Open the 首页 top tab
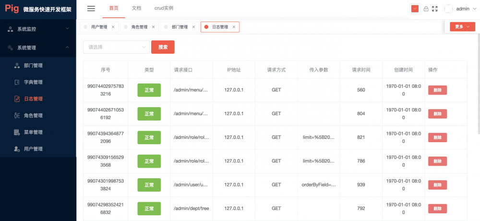The height and width of the screenshot is (221, 480). point(114,9)
